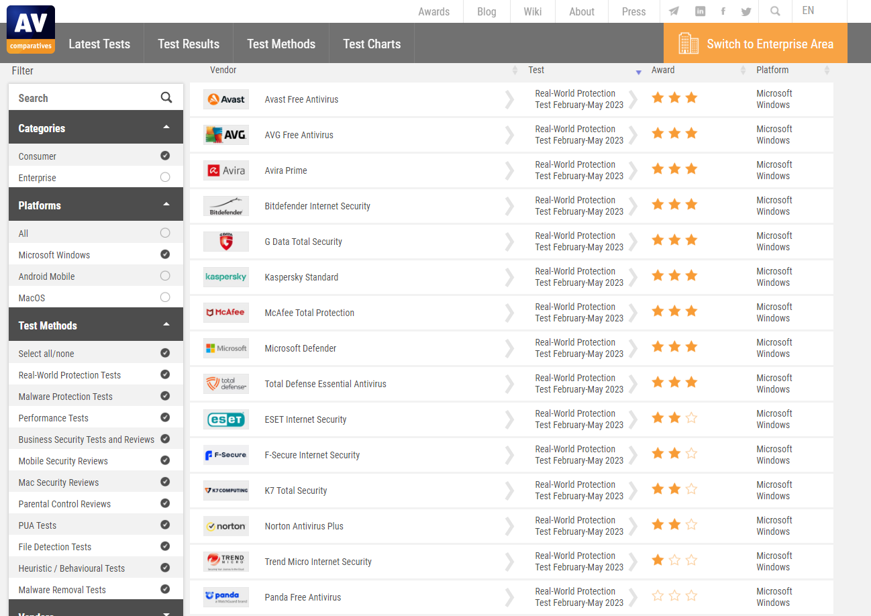This screenshot has height=616, width=871.
Task: Open the Test Results tab
Action: point(189,44)
